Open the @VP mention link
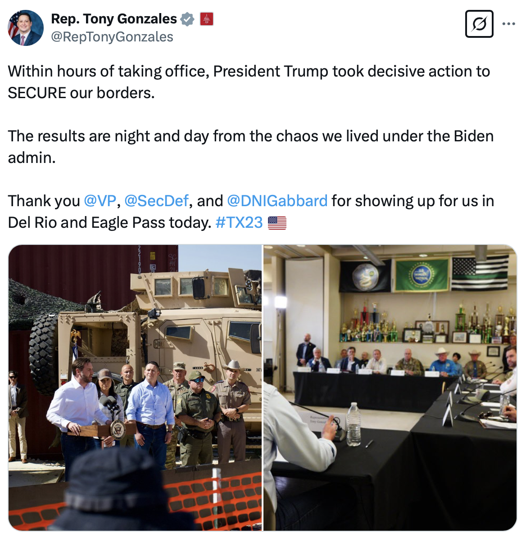The height and width of the screenshot is (533, 526). [x=100, y=201]
